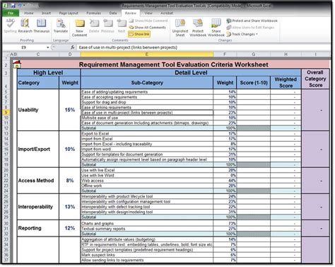Click the 13% Interoperability weight
This screenshot has width=335, height=267.
pyautogui.click(x=70, y=207)
